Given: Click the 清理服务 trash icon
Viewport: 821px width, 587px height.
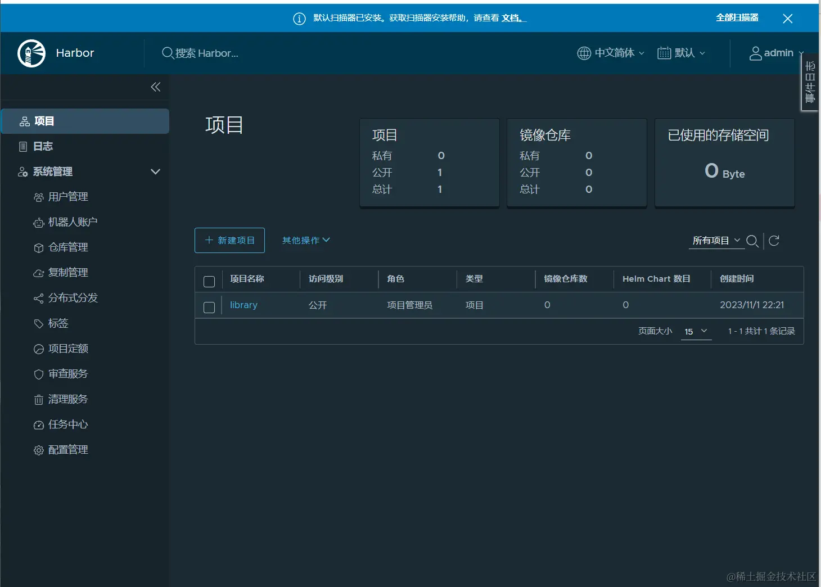Looking at the screenshot, I should [39, 400].
